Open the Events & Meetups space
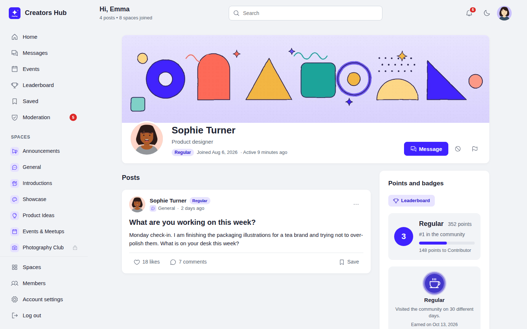 point(44,231)
